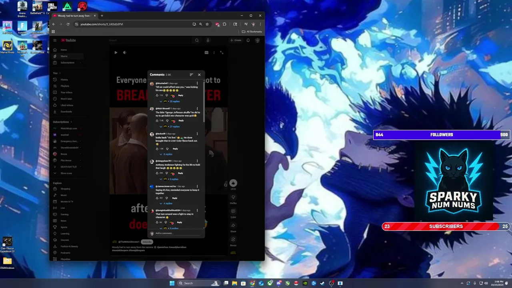Dislike the @JamesJones-eu7ox comment

166,198
